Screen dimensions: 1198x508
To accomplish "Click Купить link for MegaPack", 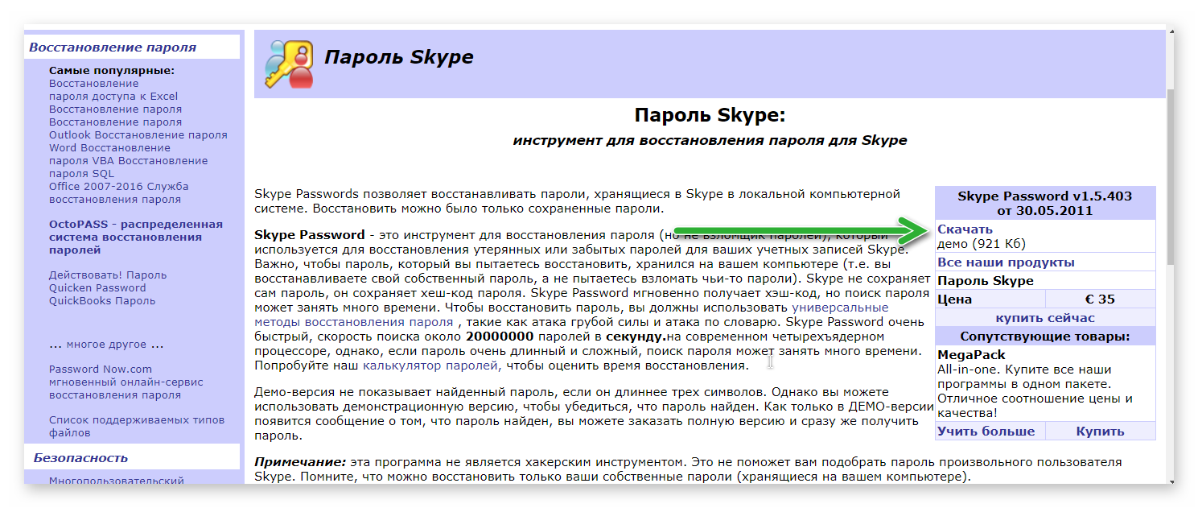I will tap(1100, 431).
